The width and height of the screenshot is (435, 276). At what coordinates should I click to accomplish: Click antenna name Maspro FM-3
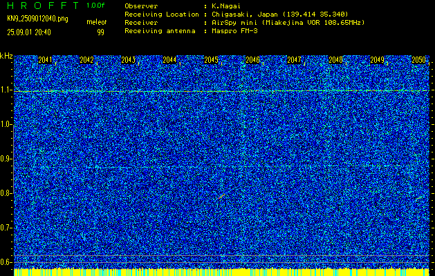point(234,31)
